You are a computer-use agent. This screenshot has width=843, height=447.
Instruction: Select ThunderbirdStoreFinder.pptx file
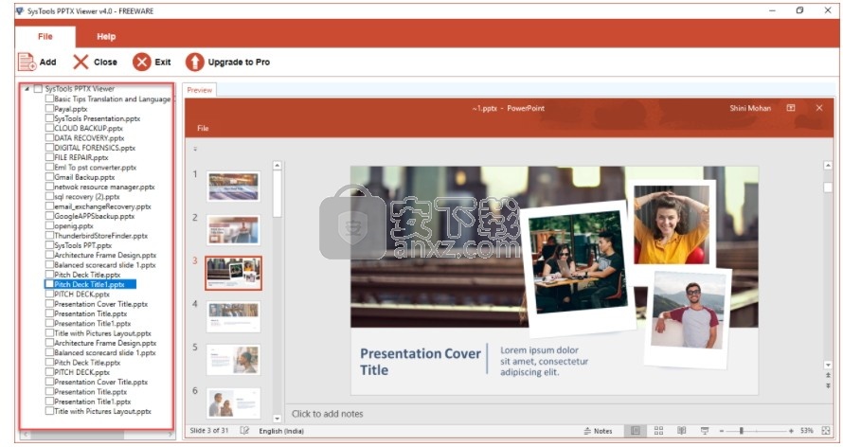(100, 235)
